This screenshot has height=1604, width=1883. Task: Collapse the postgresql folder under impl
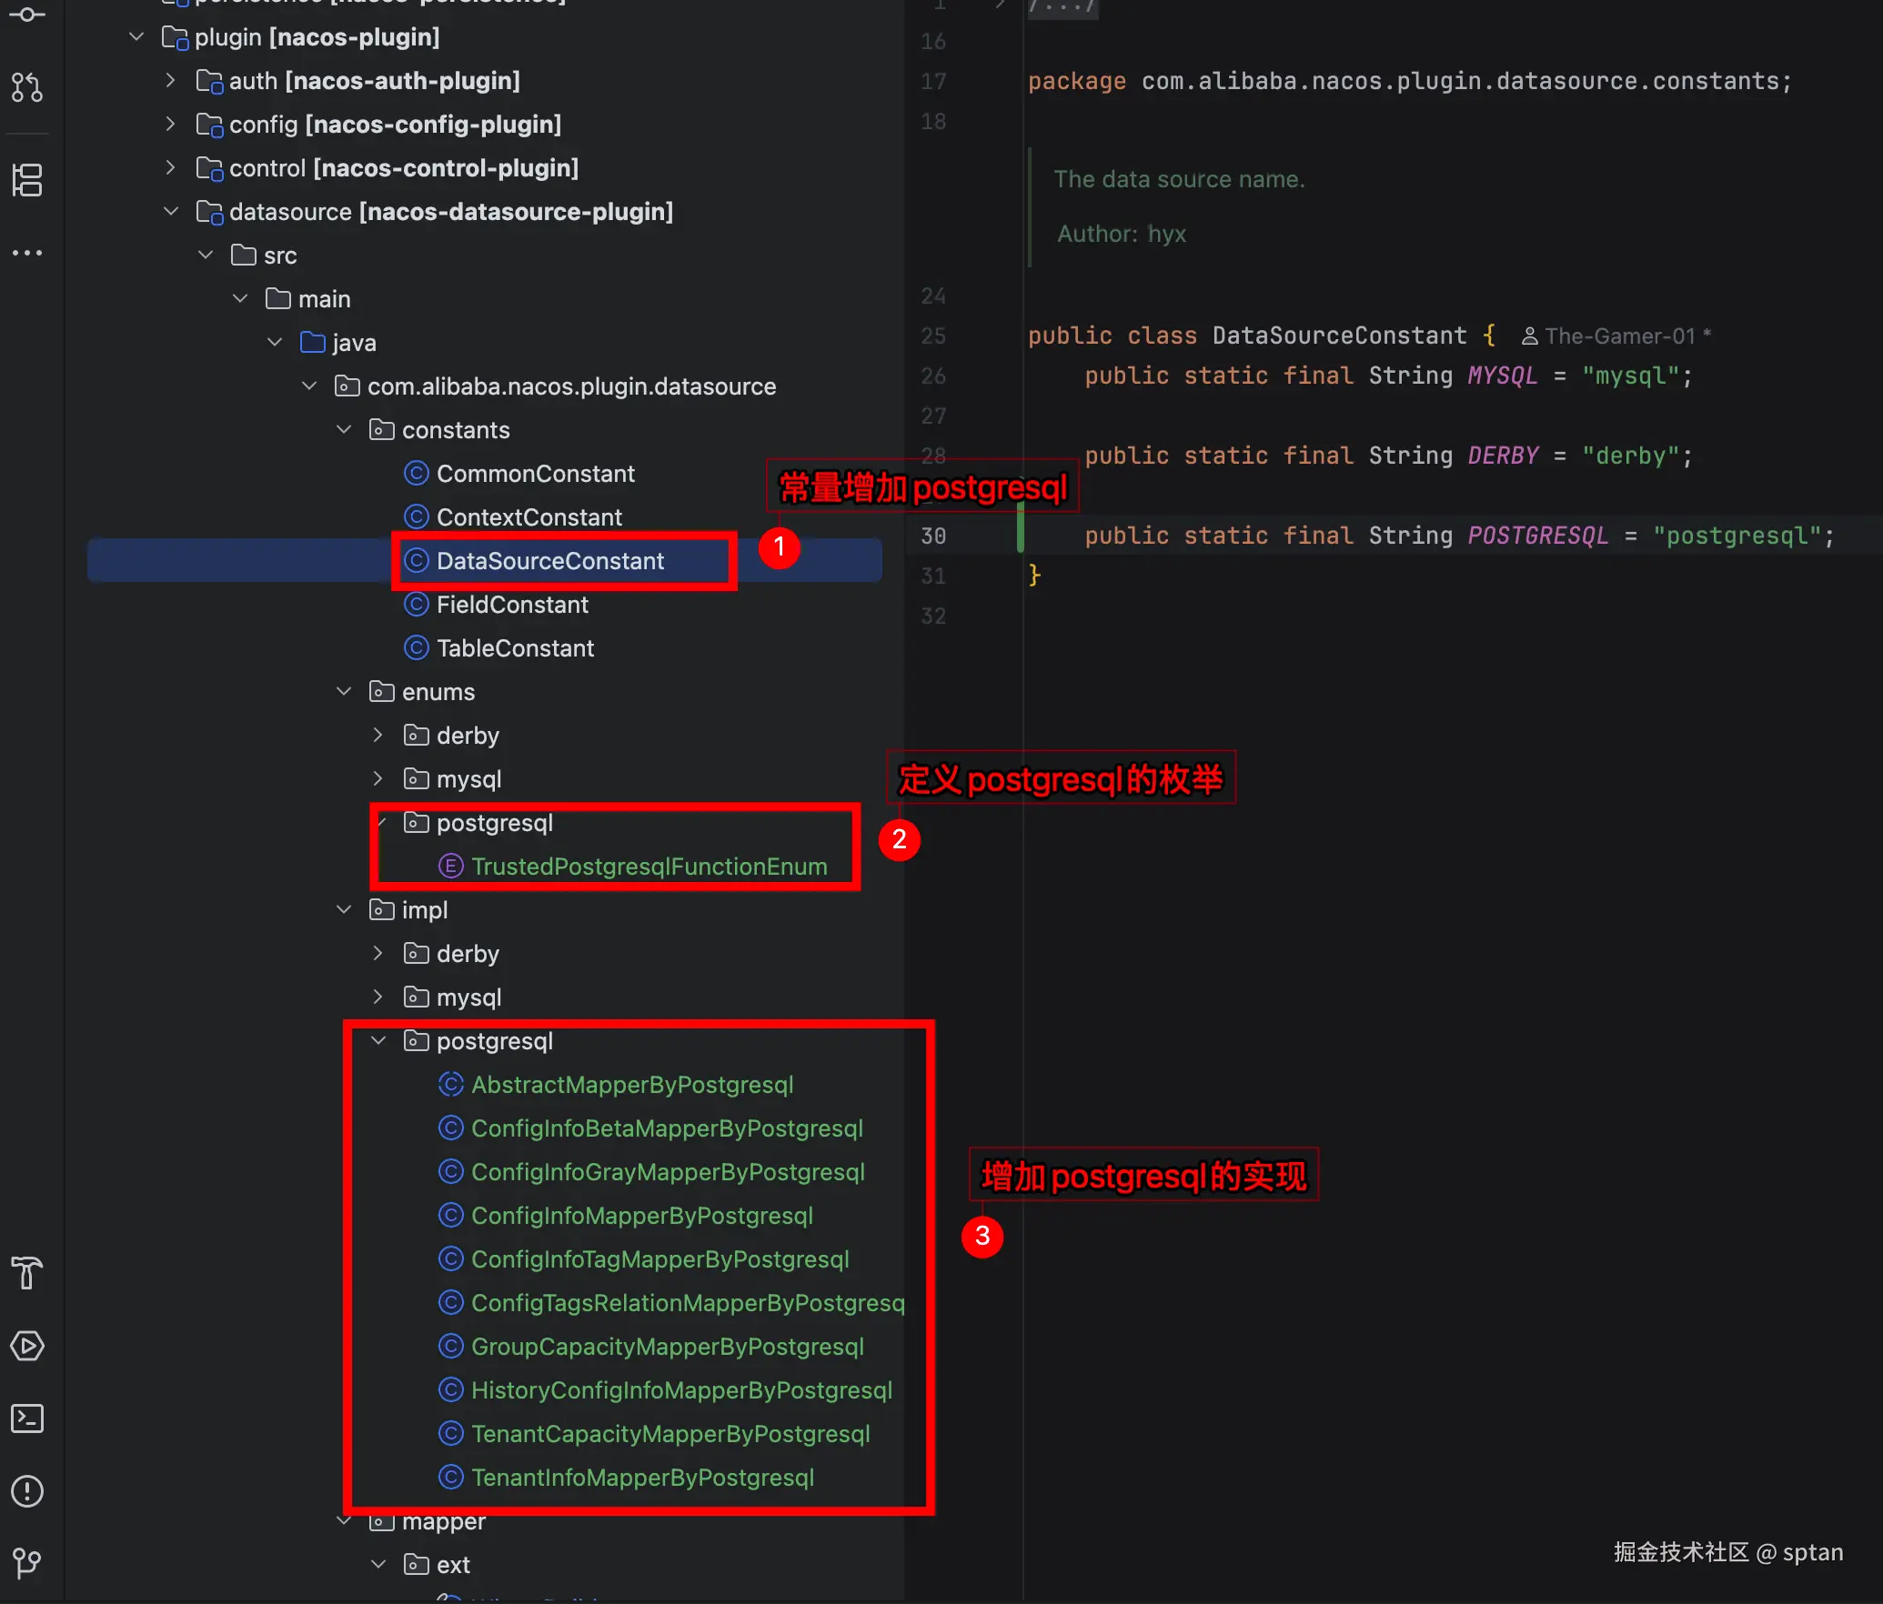click(x=378, y=1041)
